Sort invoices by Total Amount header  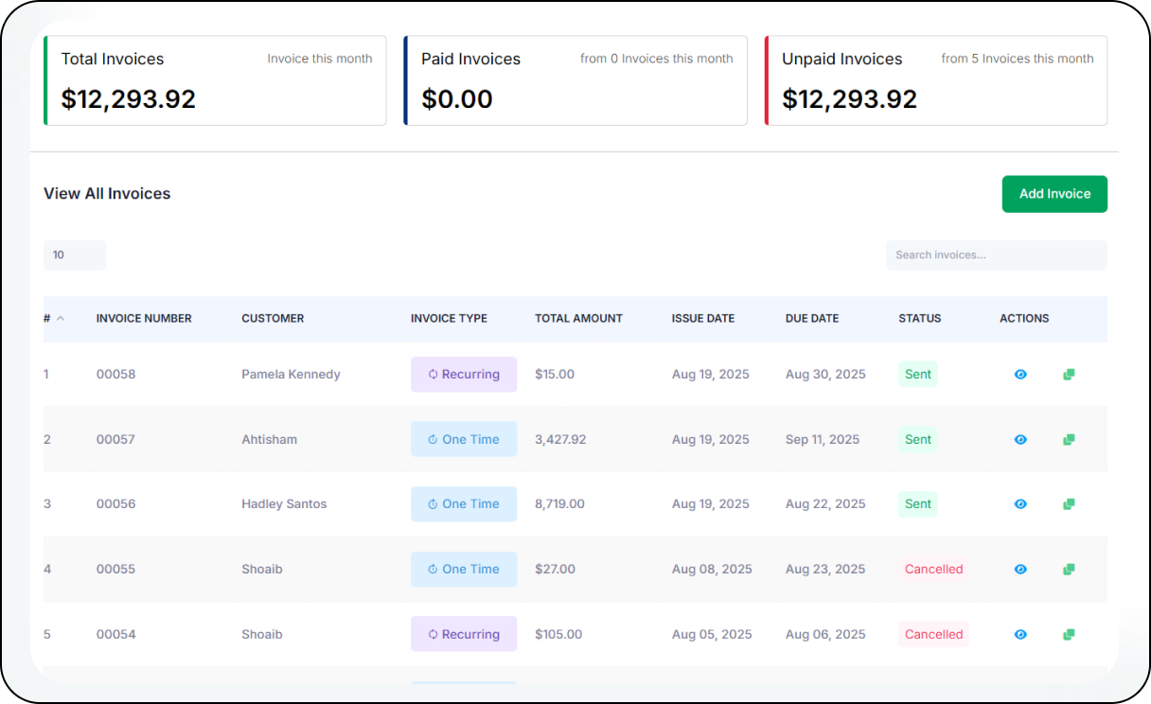(578, 319)
